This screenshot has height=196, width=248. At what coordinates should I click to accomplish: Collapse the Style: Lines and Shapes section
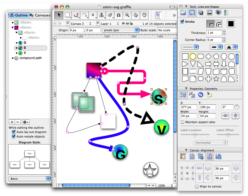click(186, 6)
